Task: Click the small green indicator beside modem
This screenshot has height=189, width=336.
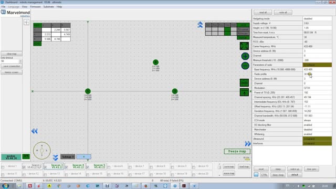Action: [26, 156]
